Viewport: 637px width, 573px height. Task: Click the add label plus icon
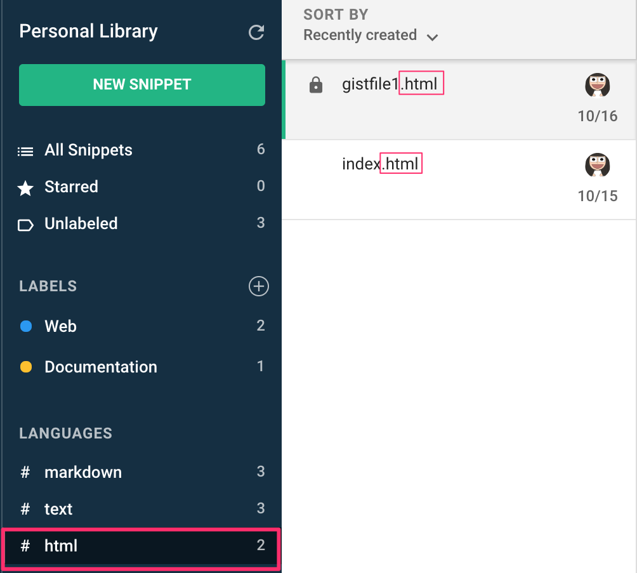(258, 286)
